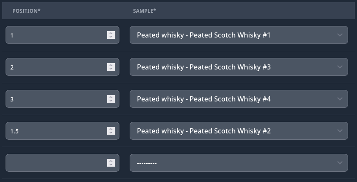Viewport: 357px width, 182px height.
Task: Decrease position stepper for the Whisky #3 row
Action: [111, 69]
